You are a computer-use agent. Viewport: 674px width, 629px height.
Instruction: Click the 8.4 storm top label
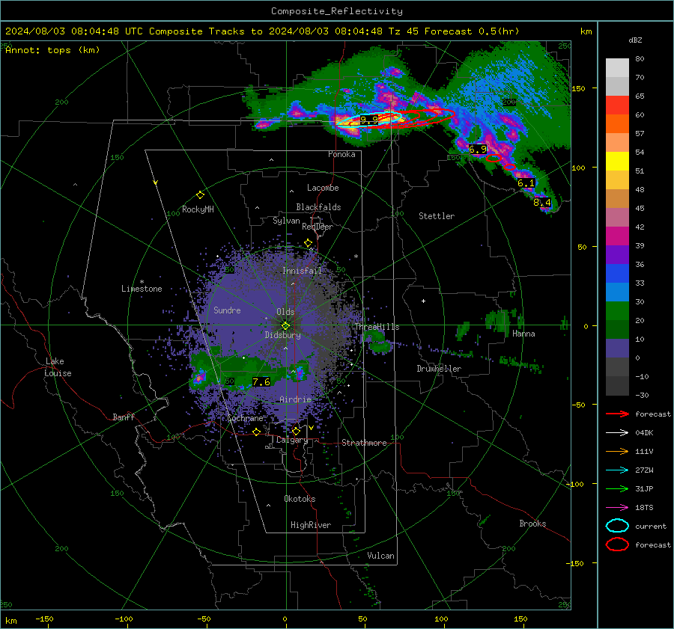coord(541,202)
